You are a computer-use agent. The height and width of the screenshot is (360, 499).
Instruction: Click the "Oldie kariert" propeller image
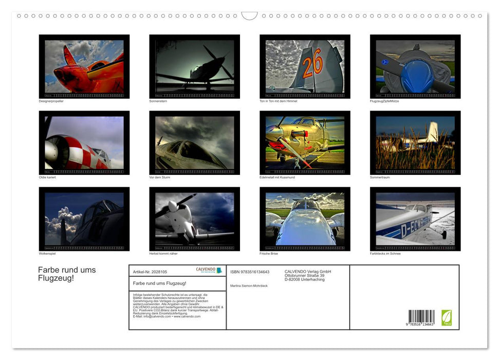[x=84, y=142]
